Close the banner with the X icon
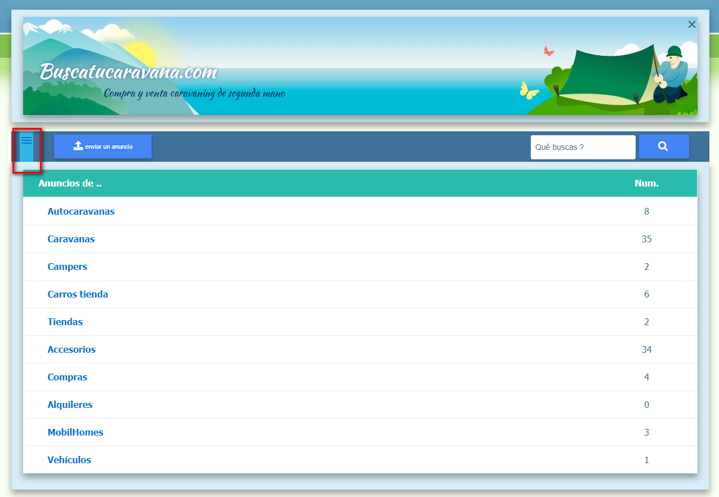This screenshot has width=719, height=497. tap(692, 25)
